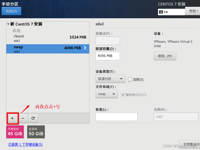The image size is (200, 150).
Task: Click the 期望容量 field showing 4096 MiB
Action: (x=108, y=56)
